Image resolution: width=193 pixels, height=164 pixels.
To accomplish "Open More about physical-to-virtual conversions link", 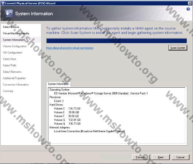I will (x=70, y=48).
